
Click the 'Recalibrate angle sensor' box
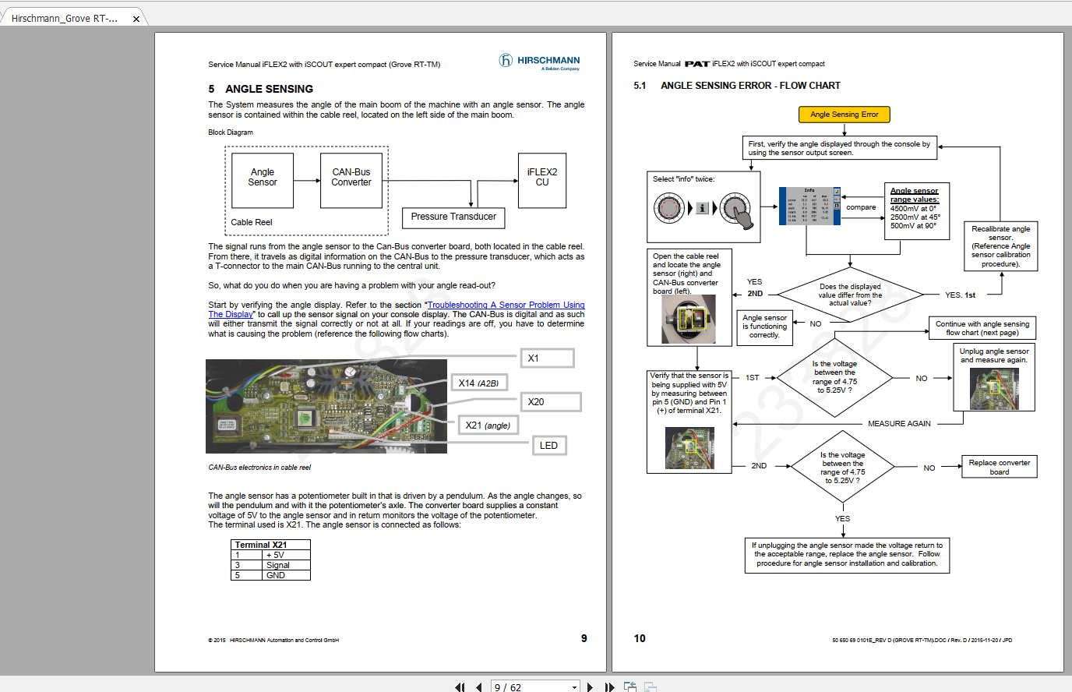point(1000,246)
